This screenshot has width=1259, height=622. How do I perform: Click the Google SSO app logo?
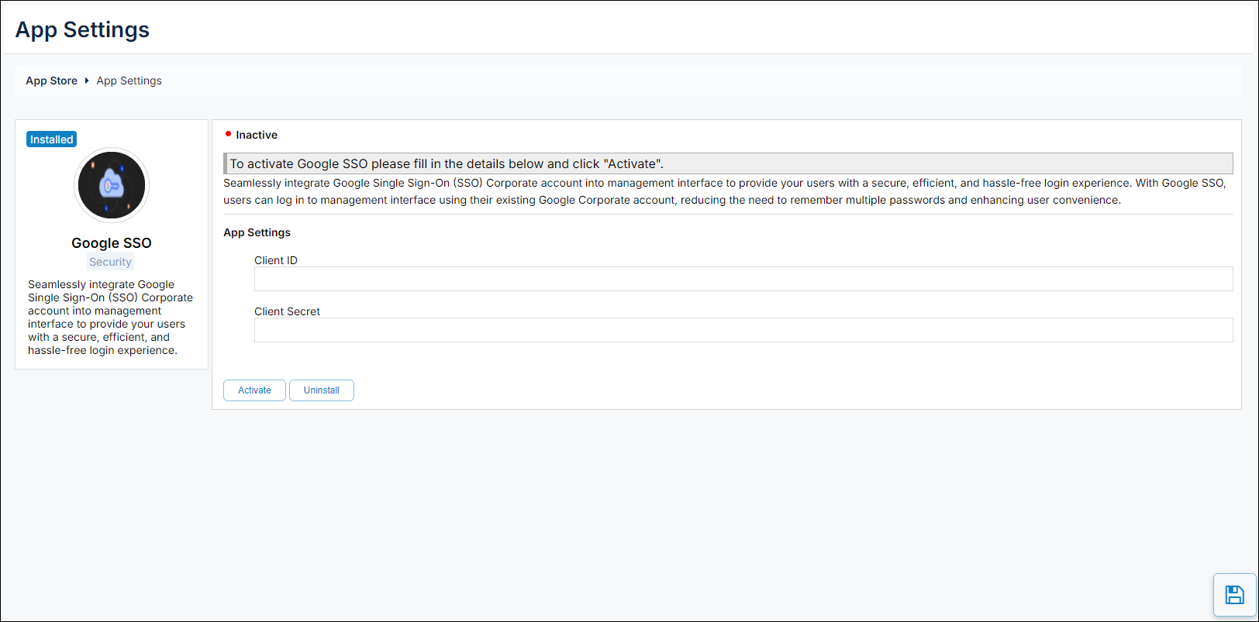112,185
